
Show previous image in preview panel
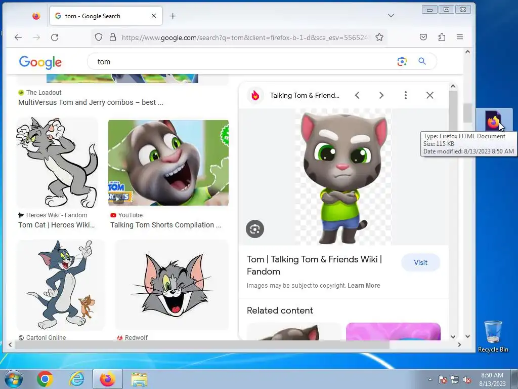[x=357, y=95]
